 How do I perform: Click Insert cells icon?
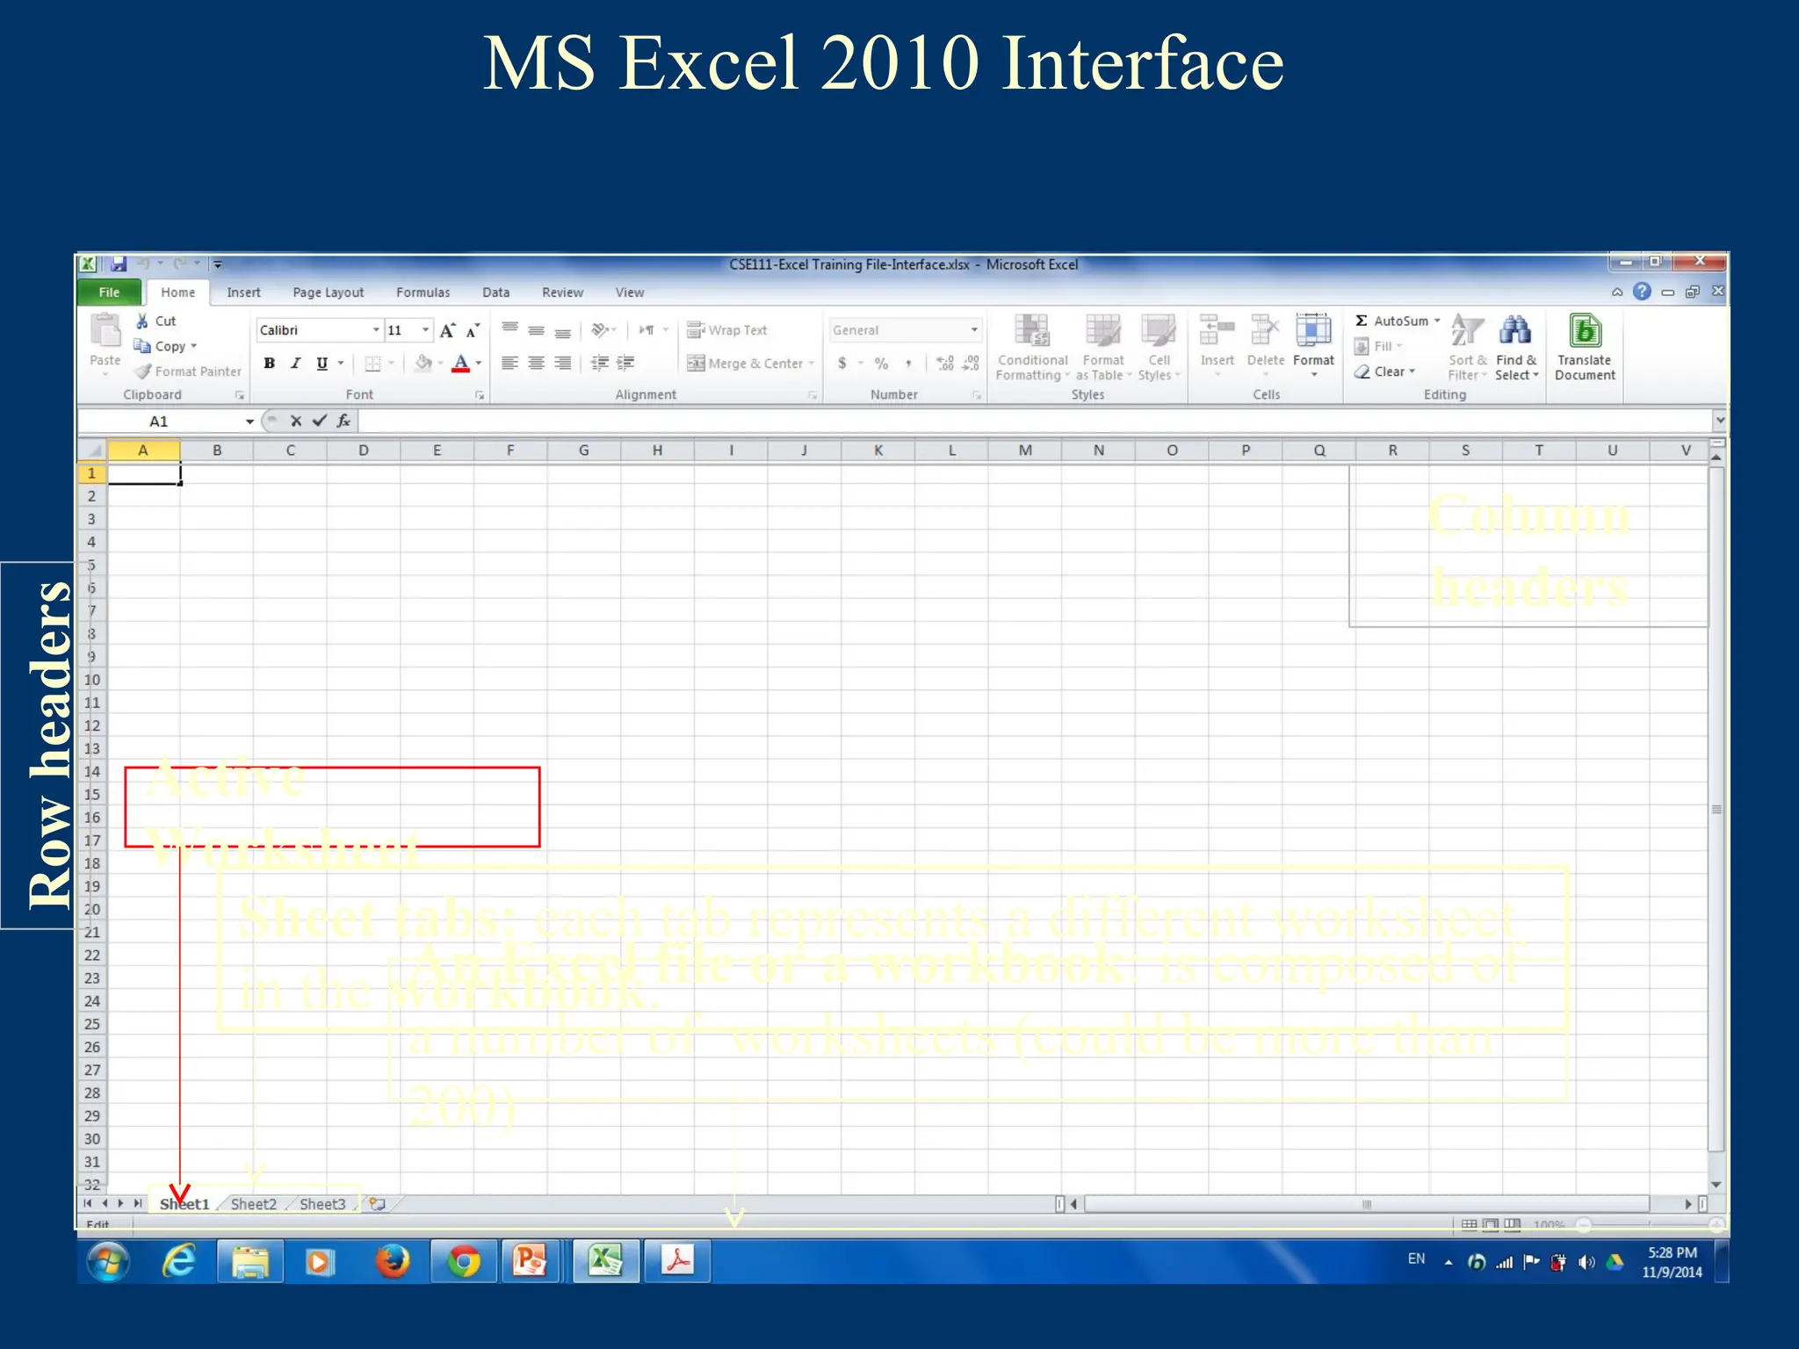(x=1217, y=330)
